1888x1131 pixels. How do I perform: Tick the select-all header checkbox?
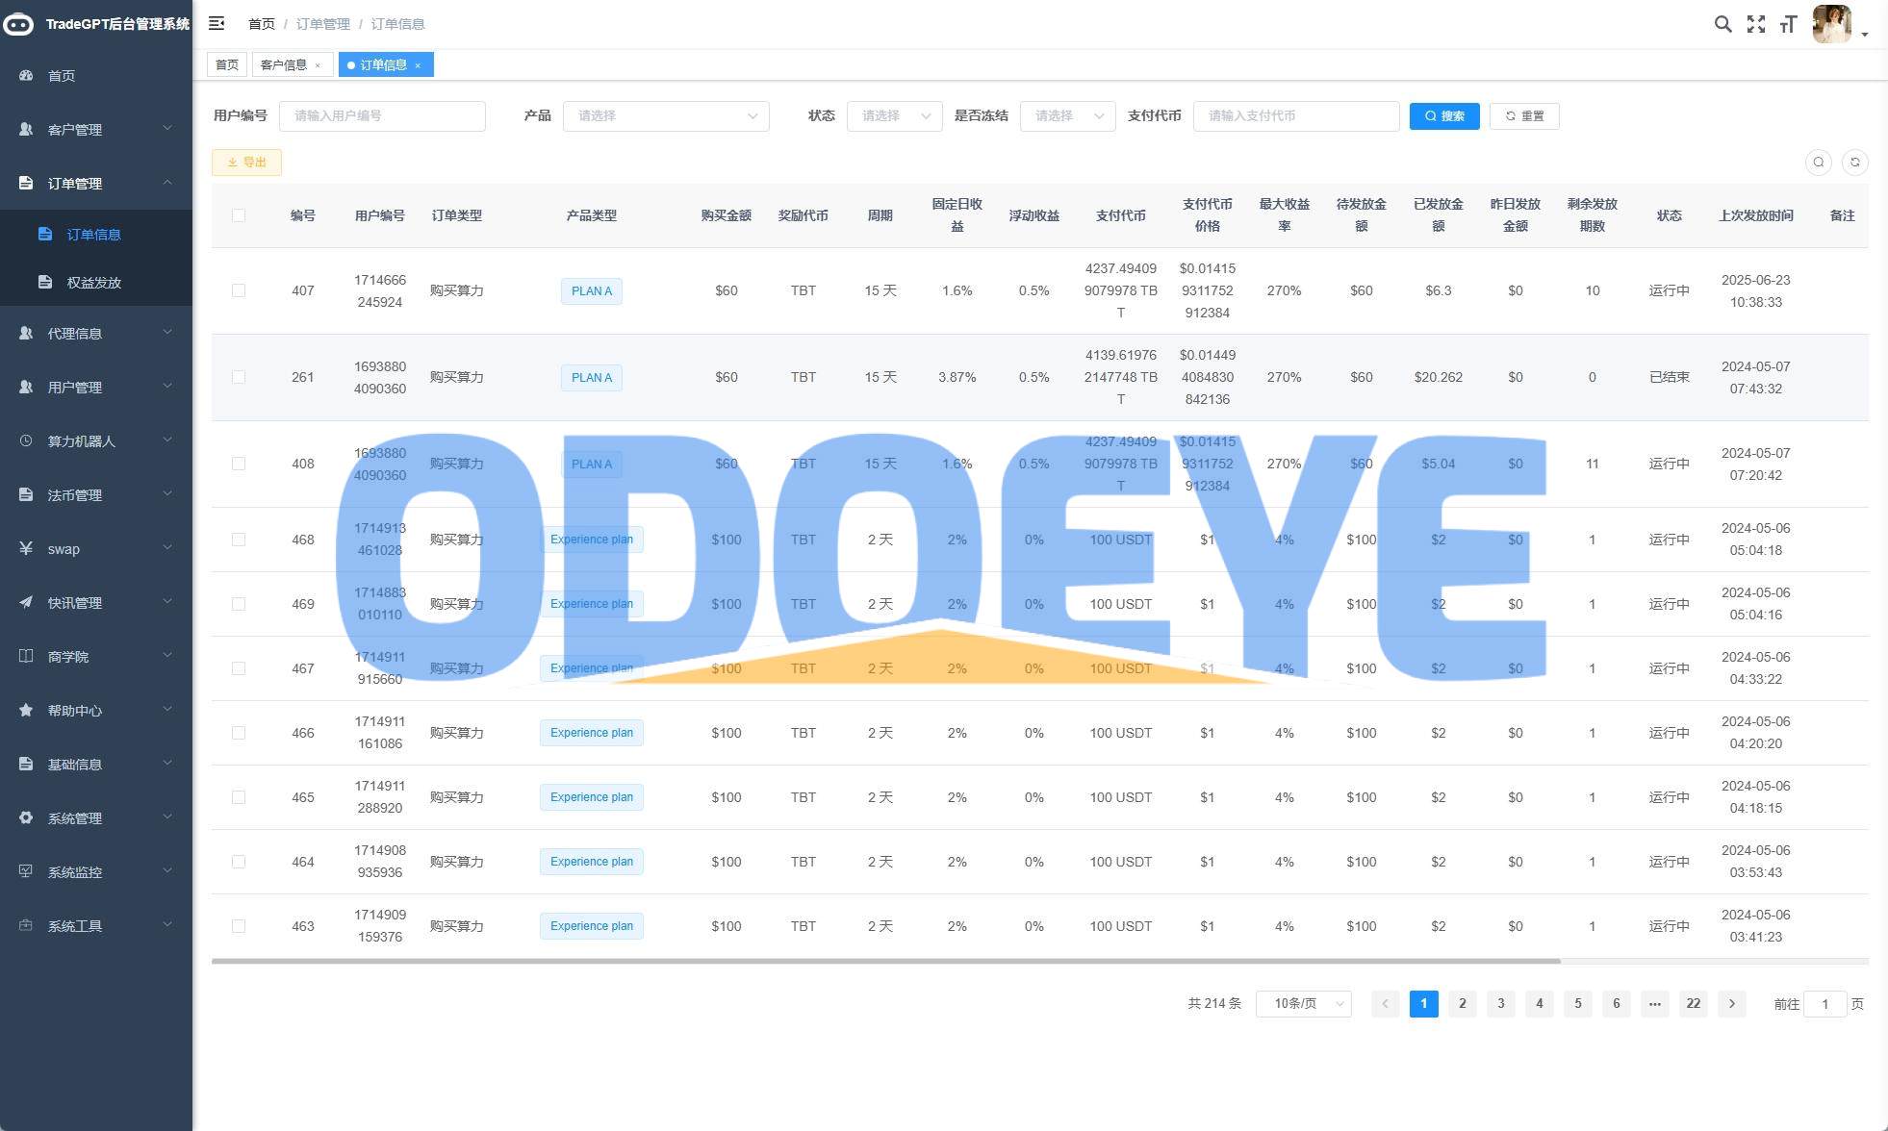239,215
